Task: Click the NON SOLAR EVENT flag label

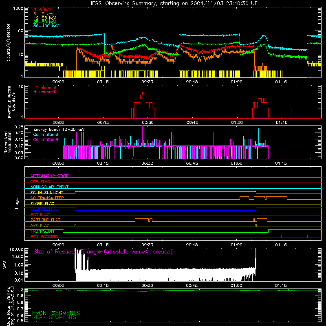Action: point(49,187)
